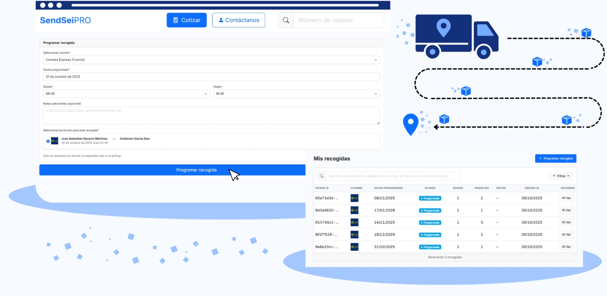The height and width of the screenshot is (296, 607).
Task: Click the search icon in Mis recogidas table
Action: click(322, 176)
